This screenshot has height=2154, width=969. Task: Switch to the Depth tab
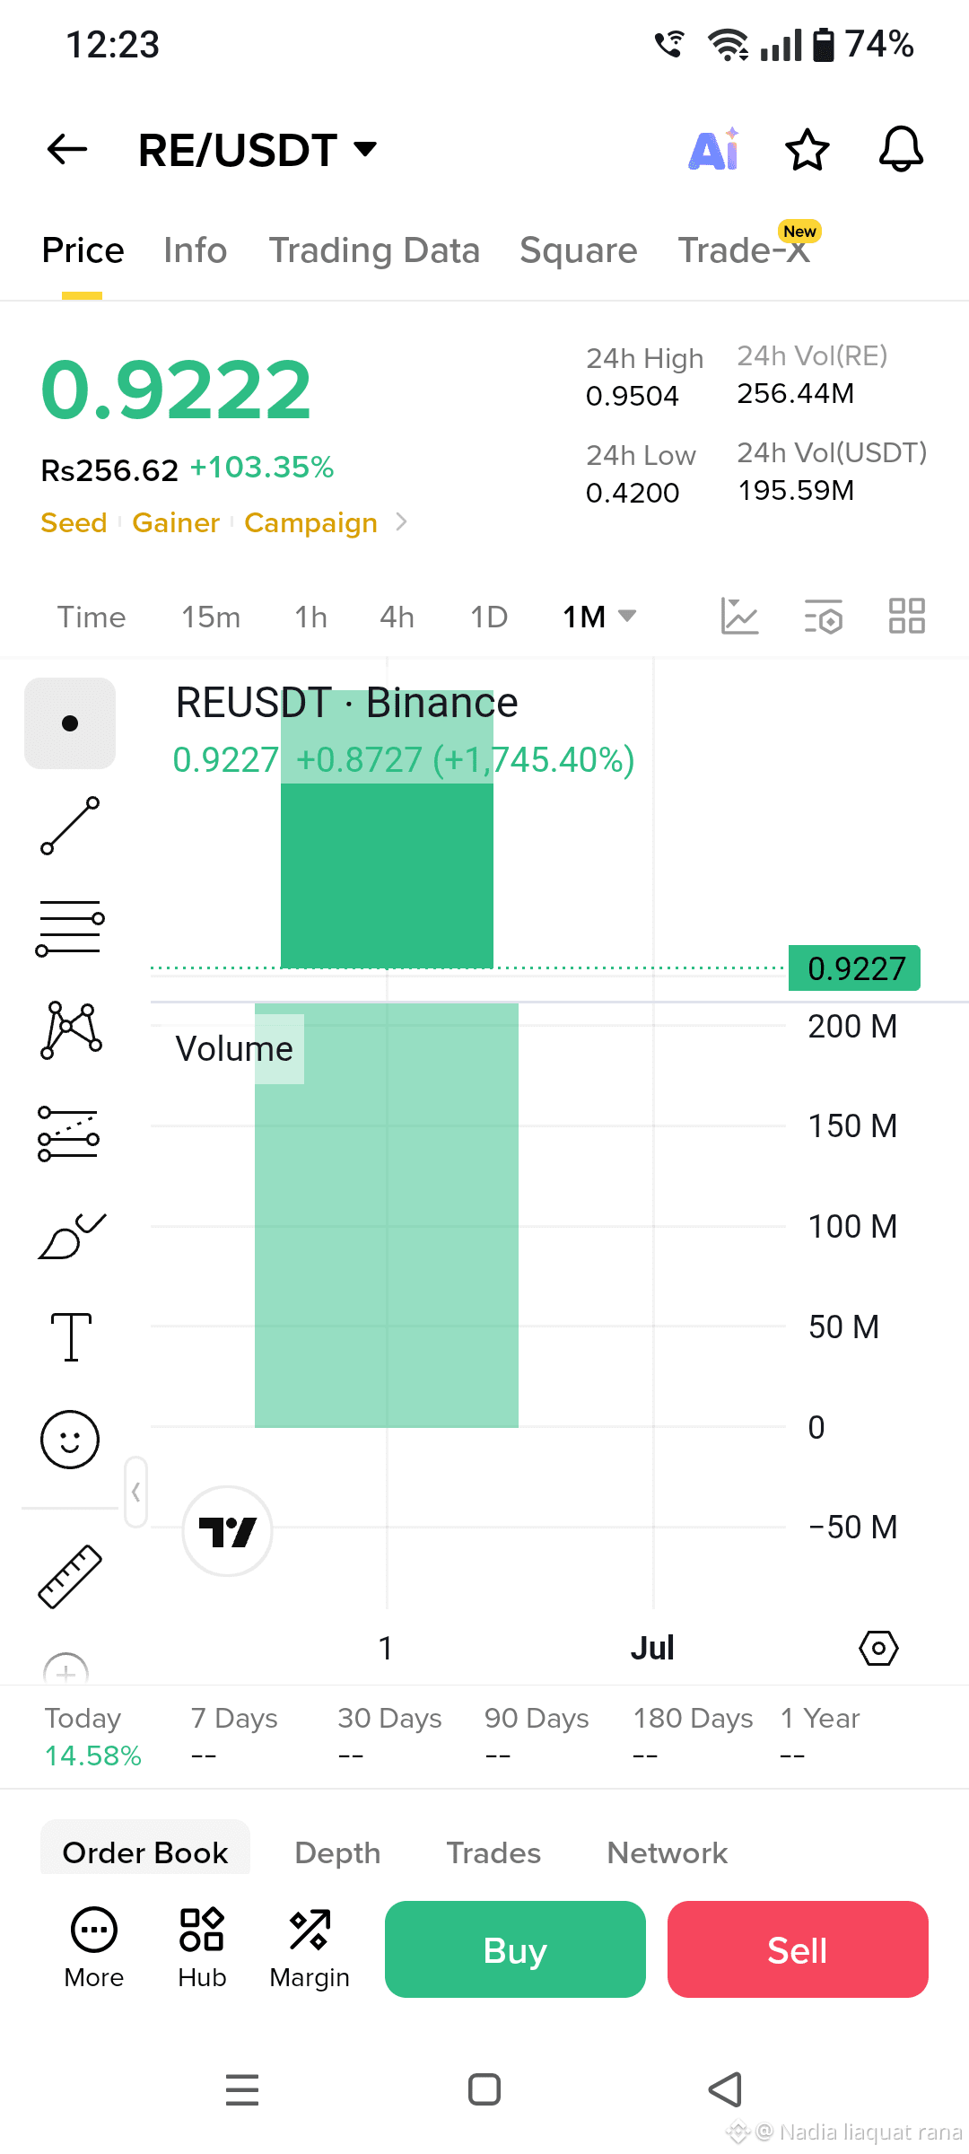pyautogui.click(x=337, y=1852)
